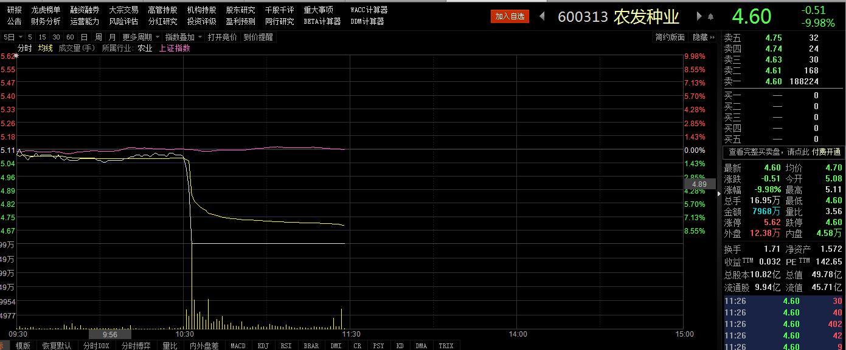This screenshot has width=846, height=350.
Task: Toggle 均线 average line display
Action: click(x=45, y=48)
